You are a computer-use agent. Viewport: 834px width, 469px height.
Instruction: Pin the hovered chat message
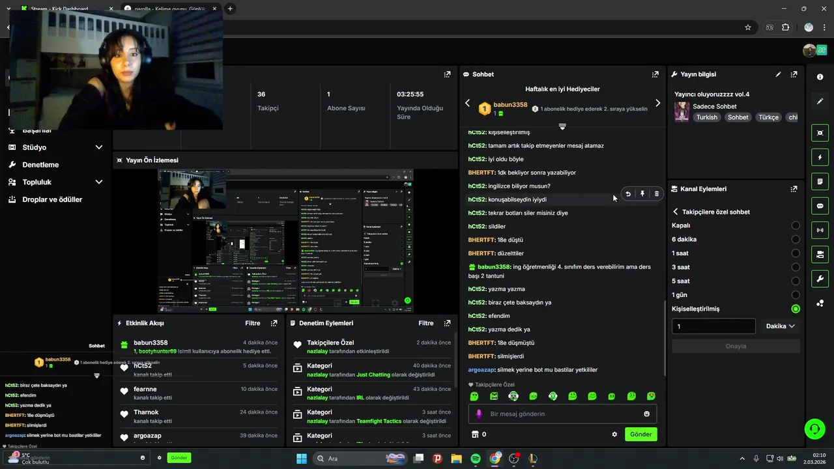coord(642,193)
